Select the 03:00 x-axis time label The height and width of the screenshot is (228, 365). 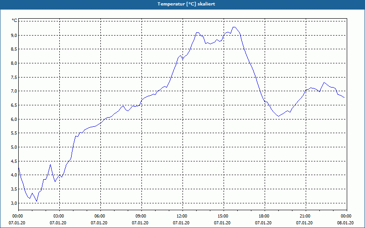pos(59,216)
